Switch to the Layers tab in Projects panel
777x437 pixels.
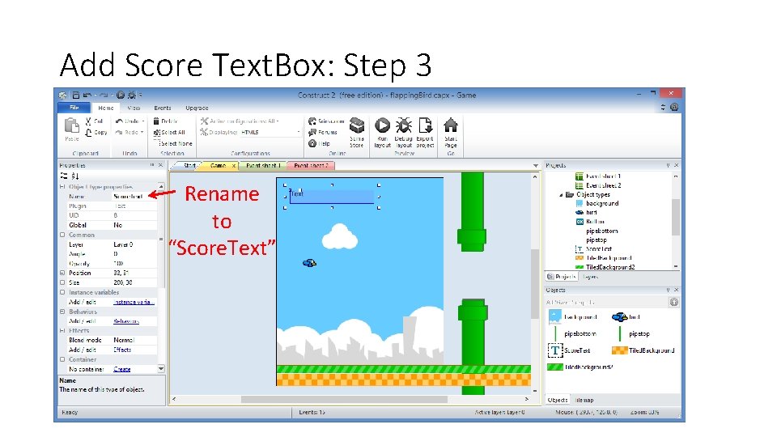click(590, 277)
